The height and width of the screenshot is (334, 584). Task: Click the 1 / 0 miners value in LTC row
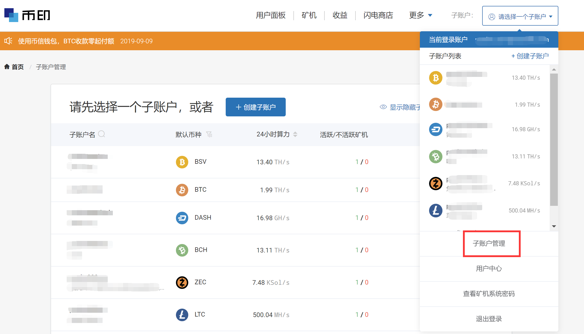click(x=362, y=315)
